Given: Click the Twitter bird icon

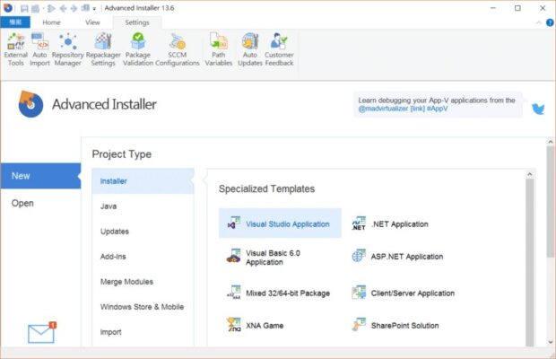Looking at the screenshot, I should point(538,109).
